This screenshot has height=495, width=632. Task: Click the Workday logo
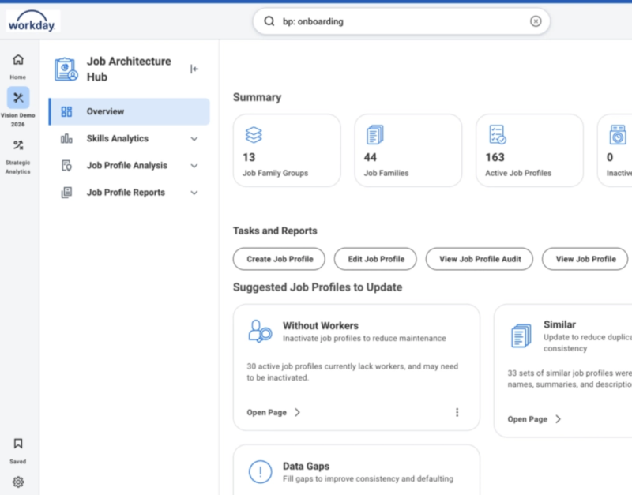click(32, 21)
